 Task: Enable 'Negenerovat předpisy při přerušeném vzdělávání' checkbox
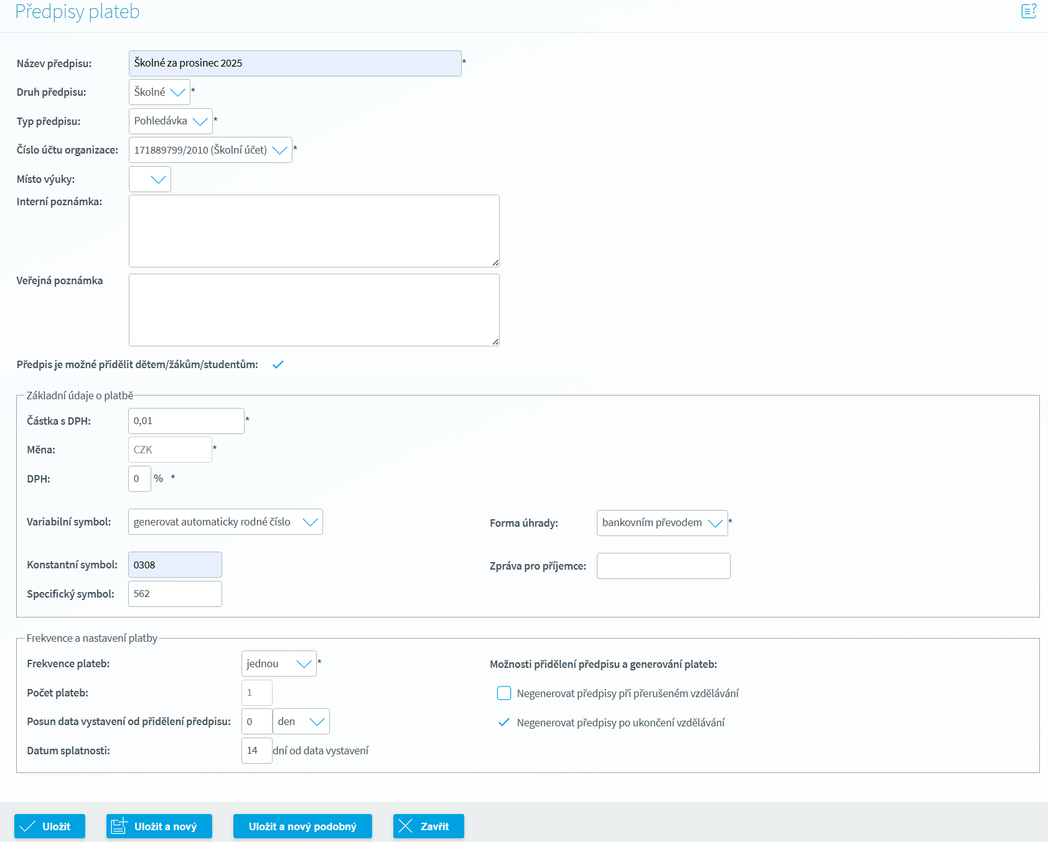tap(504, 693)
